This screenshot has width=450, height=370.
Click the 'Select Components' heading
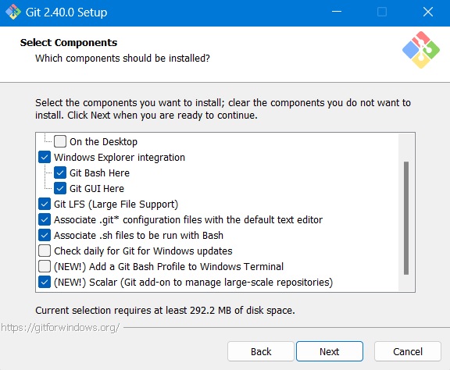(69, 42)
